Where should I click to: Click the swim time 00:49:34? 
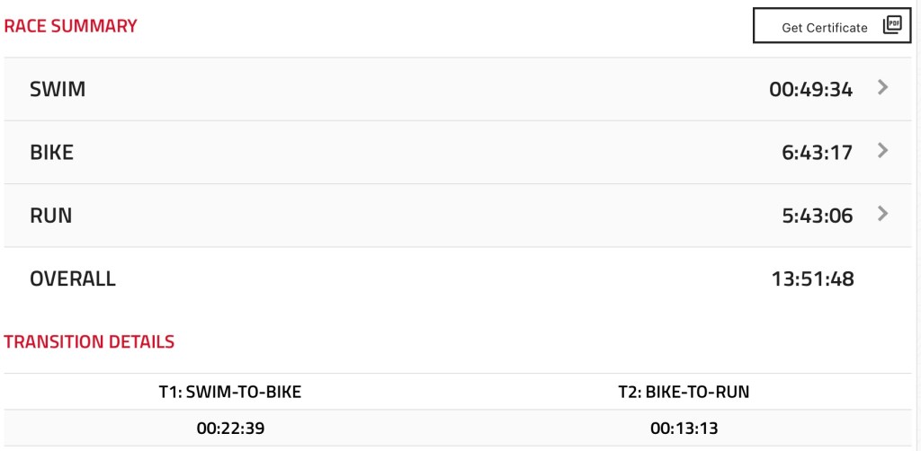click(x=810, y=89)
